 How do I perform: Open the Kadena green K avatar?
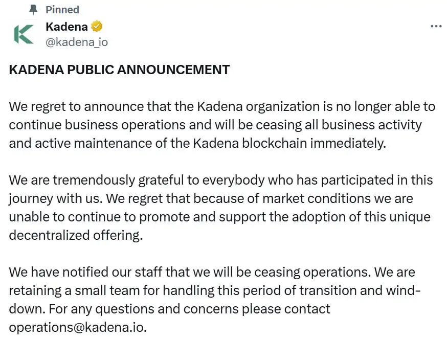(24, 34)
